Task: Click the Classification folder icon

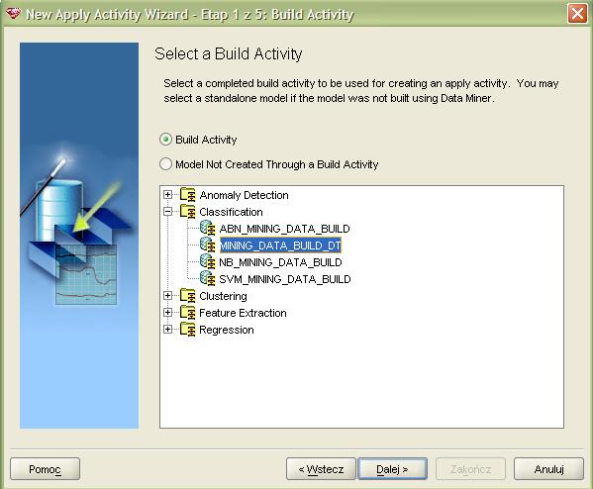Action: point(187,212)
